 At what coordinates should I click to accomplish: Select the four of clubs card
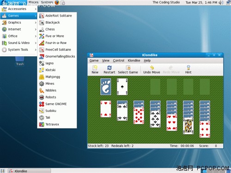[x=122, y=112]
